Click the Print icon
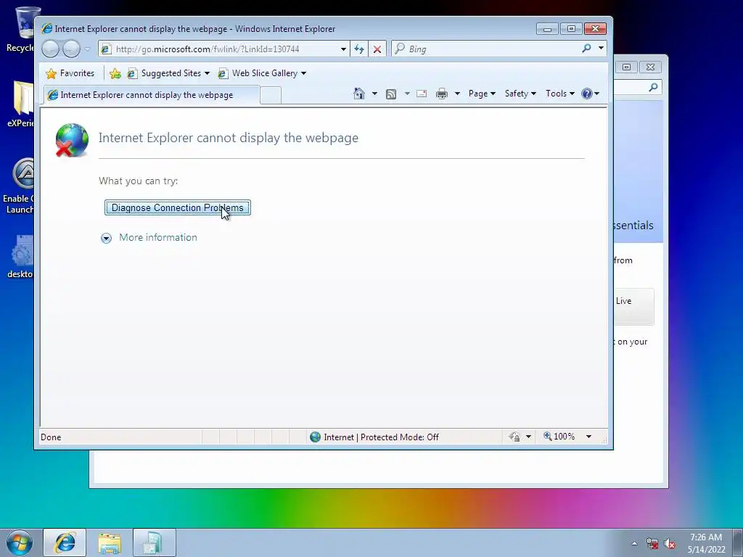 (x=442, y=94)
